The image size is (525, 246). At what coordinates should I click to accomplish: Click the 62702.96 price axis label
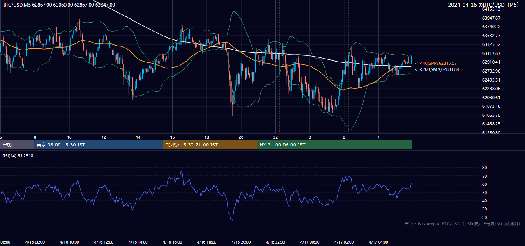[x=491, y=71]
